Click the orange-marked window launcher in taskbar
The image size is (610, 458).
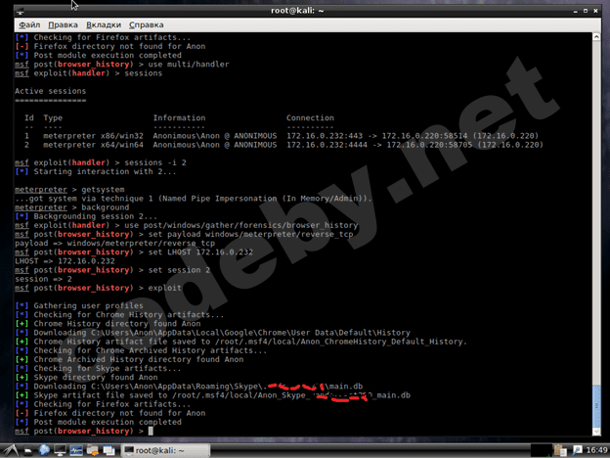click(93, 450)
